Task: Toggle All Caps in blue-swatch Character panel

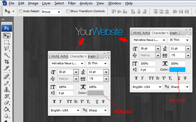Action: click(151, 78)
